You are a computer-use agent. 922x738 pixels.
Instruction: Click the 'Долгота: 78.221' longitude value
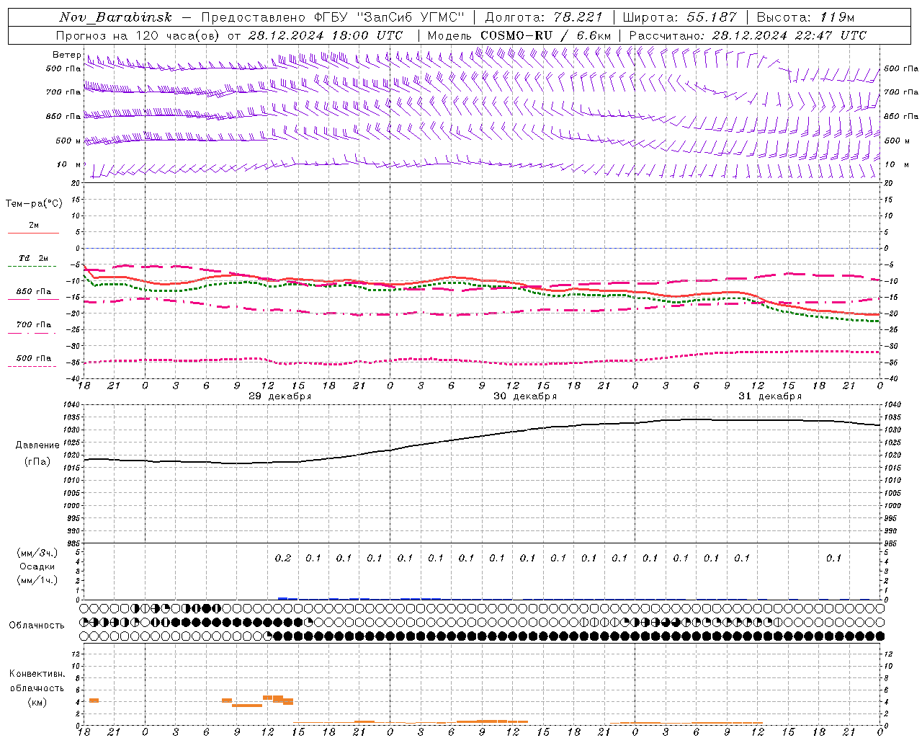click(x=544, y=17)
